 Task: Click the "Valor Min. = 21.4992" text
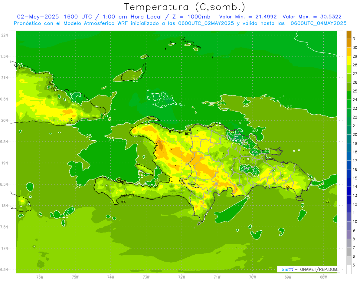click(x=248, y=17)
